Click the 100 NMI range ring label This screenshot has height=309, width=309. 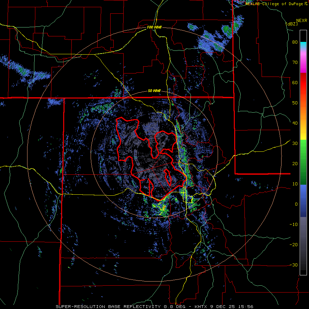coord(154,27)
